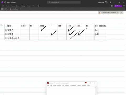Image resolution: width=126 pixels, height=95 pixels.
Task: Open the Palettes menu in Mathematica
Action: click(x=79, y=85)
